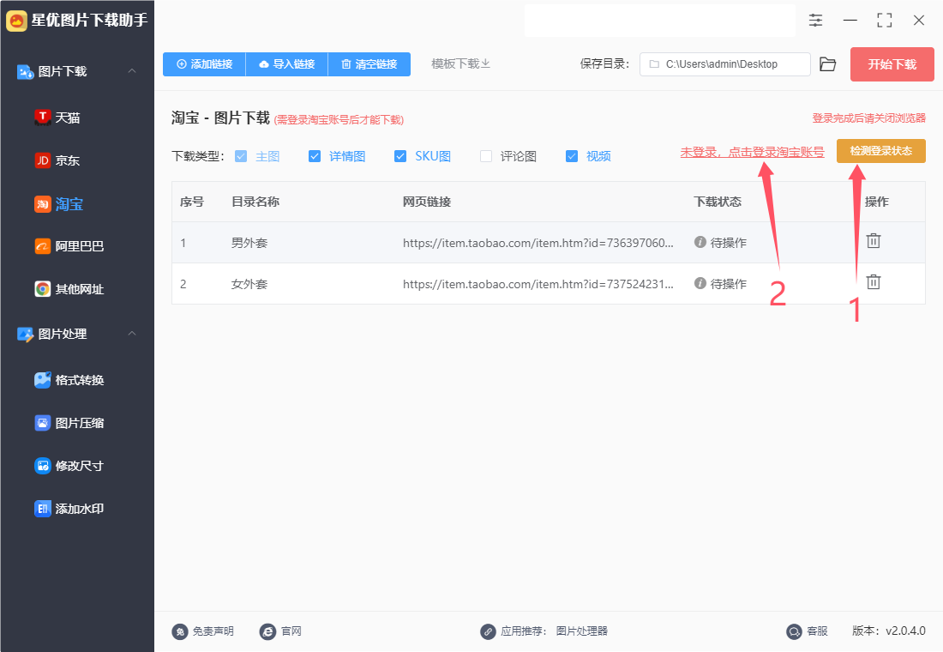943x652 pixels.
Task: Toggle fullscreen with the title bar icon
Action: point(884,21)
